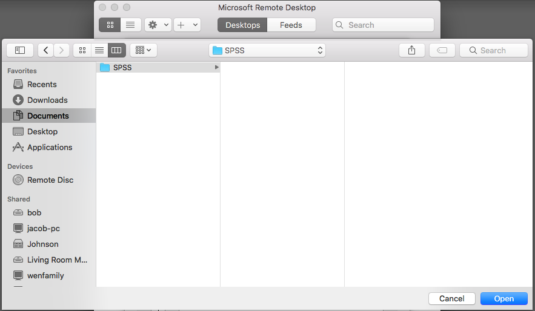
Task: Select Documents in the sidebar
Action: [48, 116]
